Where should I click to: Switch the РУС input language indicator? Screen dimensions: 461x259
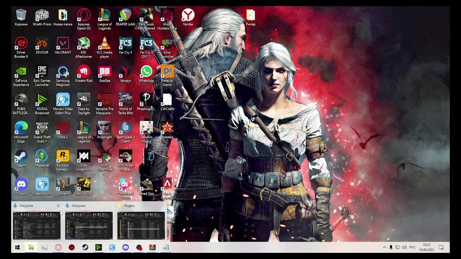[x=413, y=247]
